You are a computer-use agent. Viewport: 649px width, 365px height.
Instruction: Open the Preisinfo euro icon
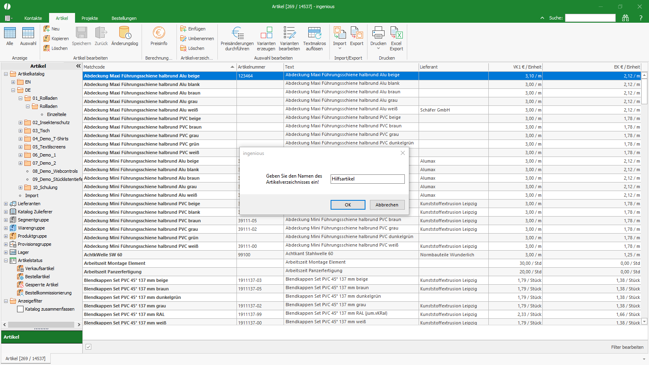(x=159, y=33)
